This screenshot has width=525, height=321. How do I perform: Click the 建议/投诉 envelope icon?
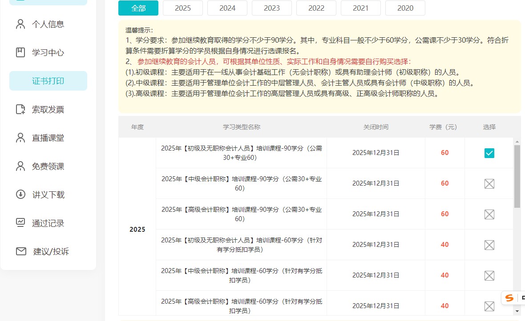(20, 251)
